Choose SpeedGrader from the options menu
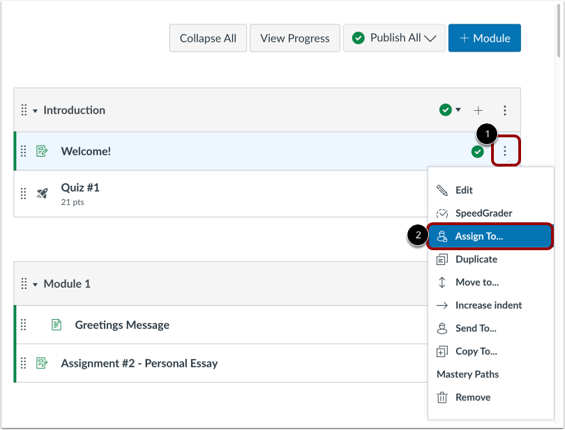The image size is (565, 430). 490,213
